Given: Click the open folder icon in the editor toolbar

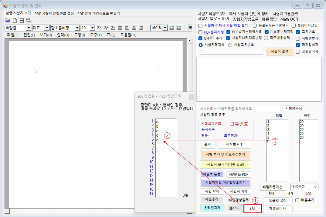Looking at the screenshot, I should [8, 21].
